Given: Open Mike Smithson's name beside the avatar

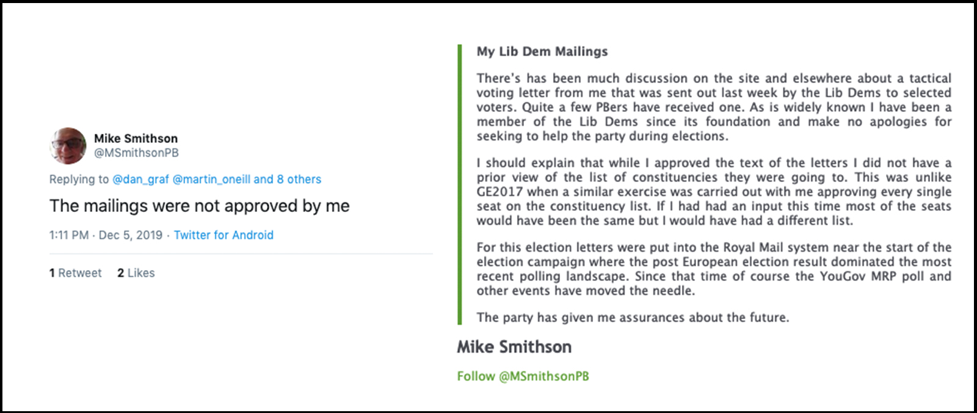Looking at the screenshot, I should pos(136,139).
